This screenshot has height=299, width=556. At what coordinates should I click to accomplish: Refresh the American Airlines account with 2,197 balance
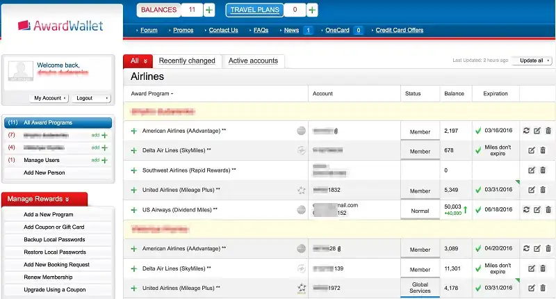click(526, 131)
